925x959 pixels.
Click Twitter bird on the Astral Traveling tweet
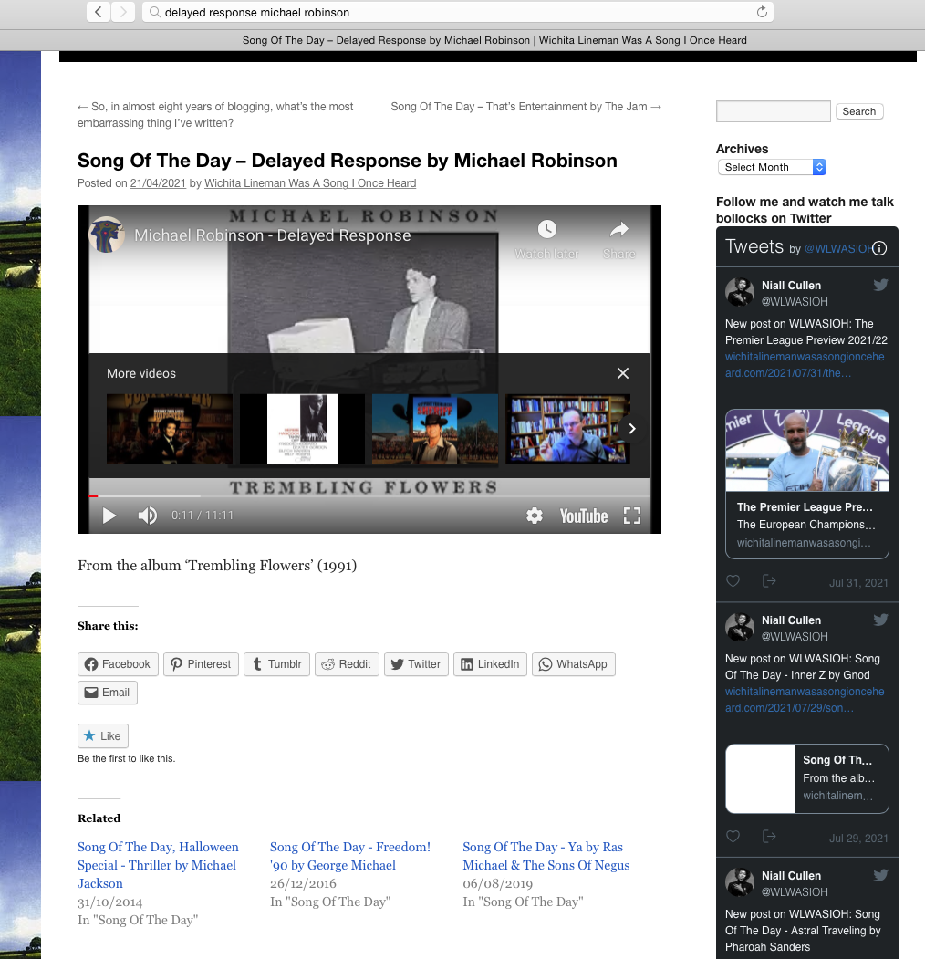click(880, 876)
